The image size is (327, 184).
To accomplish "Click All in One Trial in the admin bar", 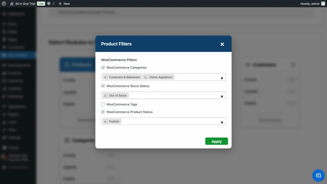I will 25,4.
